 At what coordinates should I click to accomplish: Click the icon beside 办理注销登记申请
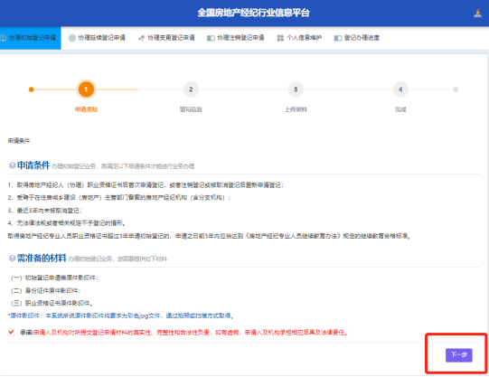click(x=211, y=38)
